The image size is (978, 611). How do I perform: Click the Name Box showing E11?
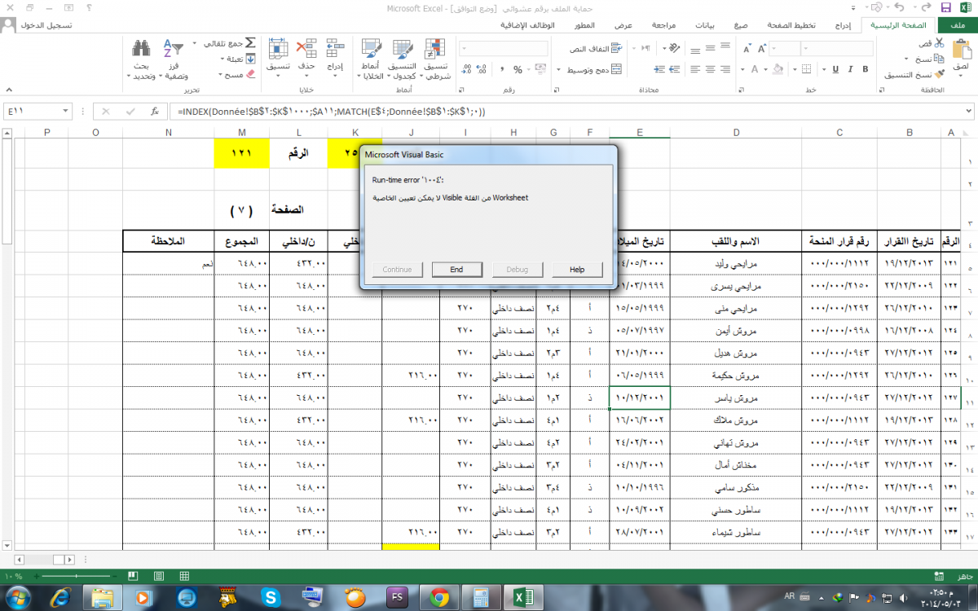37,111
